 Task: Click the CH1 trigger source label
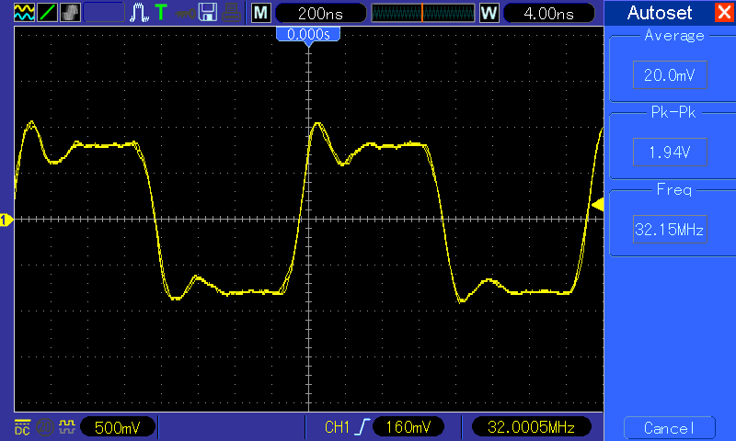(x=337, y=427)
